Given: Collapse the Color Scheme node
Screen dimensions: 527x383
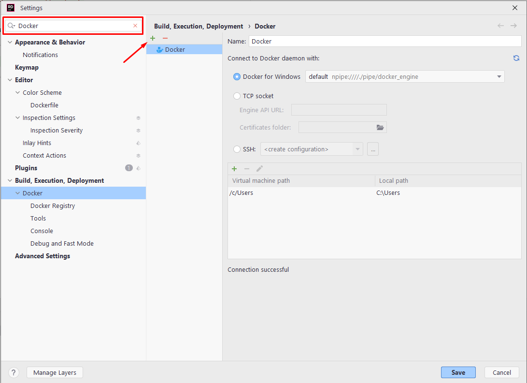Looking at the screenshot, I should click(x=18, y=92).
